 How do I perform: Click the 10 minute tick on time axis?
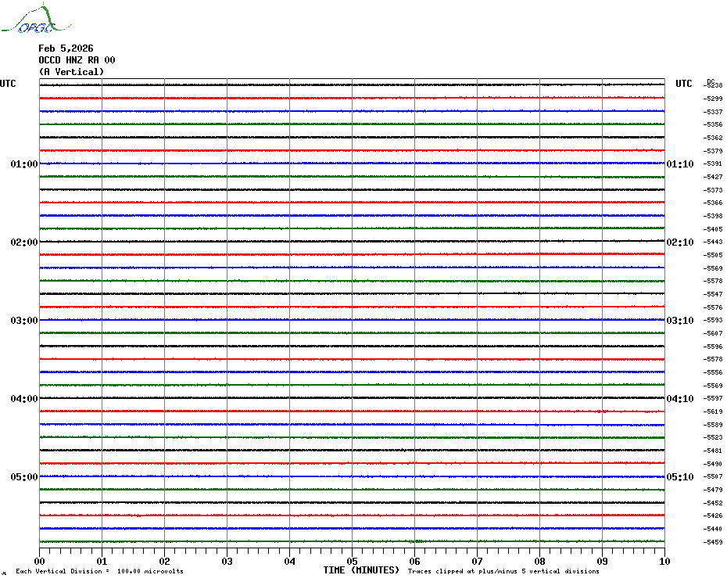pyautogui.click(x=664, y=561)
